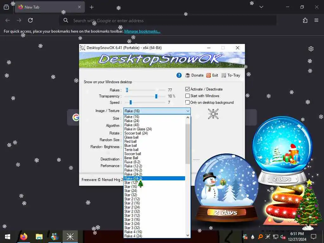This screenshot has width=324, height=243.
Task: Exit DesktopSnowOK using the Exit button
Action: coord(212,75)
